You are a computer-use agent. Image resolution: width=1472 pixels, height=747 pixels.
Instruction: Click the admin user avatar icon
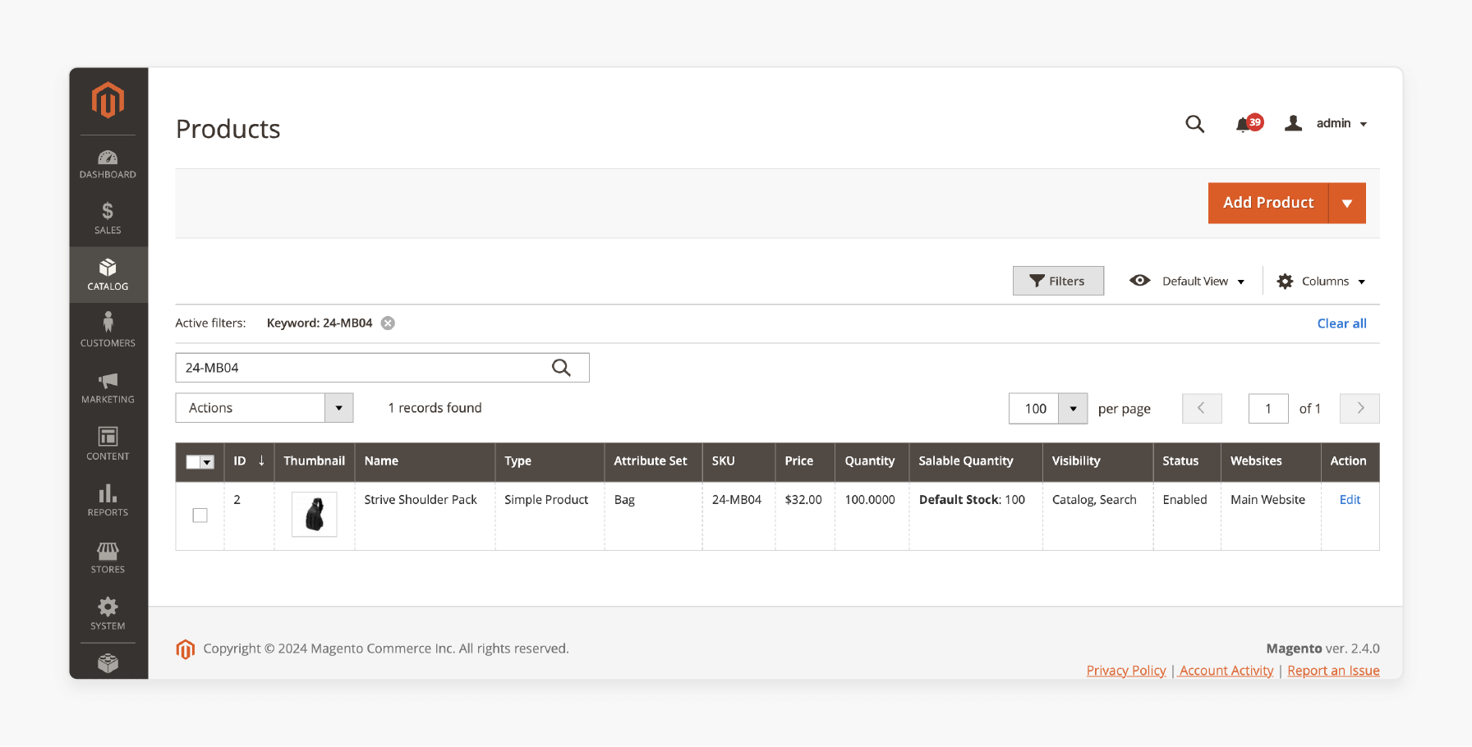coord(1293,123)
